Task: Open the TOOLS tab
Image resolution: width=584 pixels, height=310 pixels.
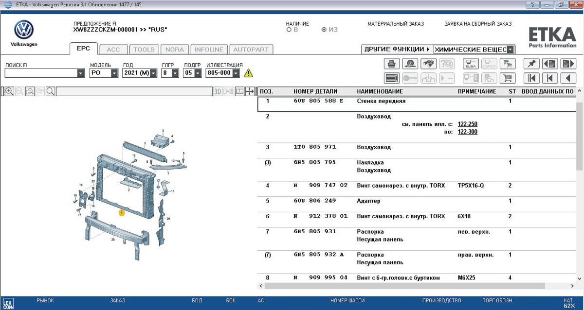Action: (x=144, y=49)
